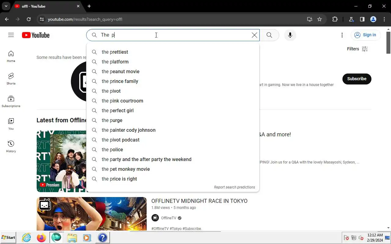Click the browser address bar URL
391x244 pixels.
pyautogui.click(x=85, y=19)
